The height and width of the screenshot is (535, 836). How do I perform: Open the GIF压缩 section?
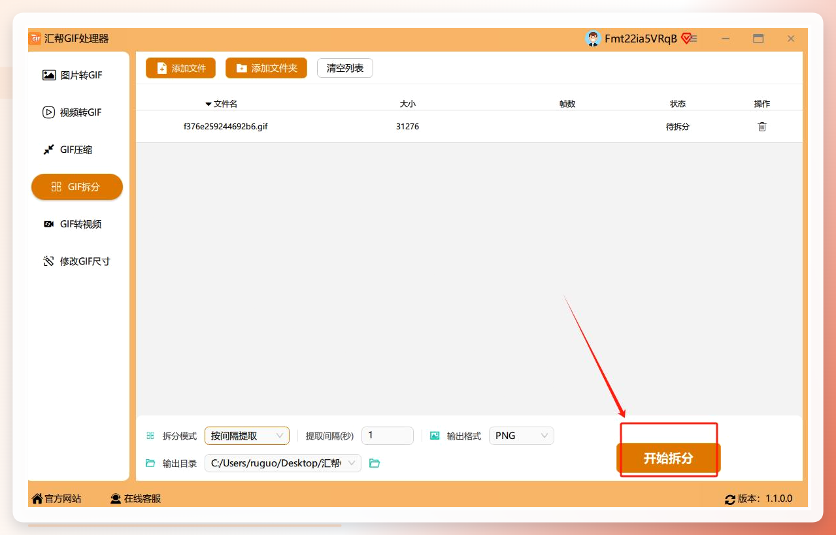(x=77, y=150)
